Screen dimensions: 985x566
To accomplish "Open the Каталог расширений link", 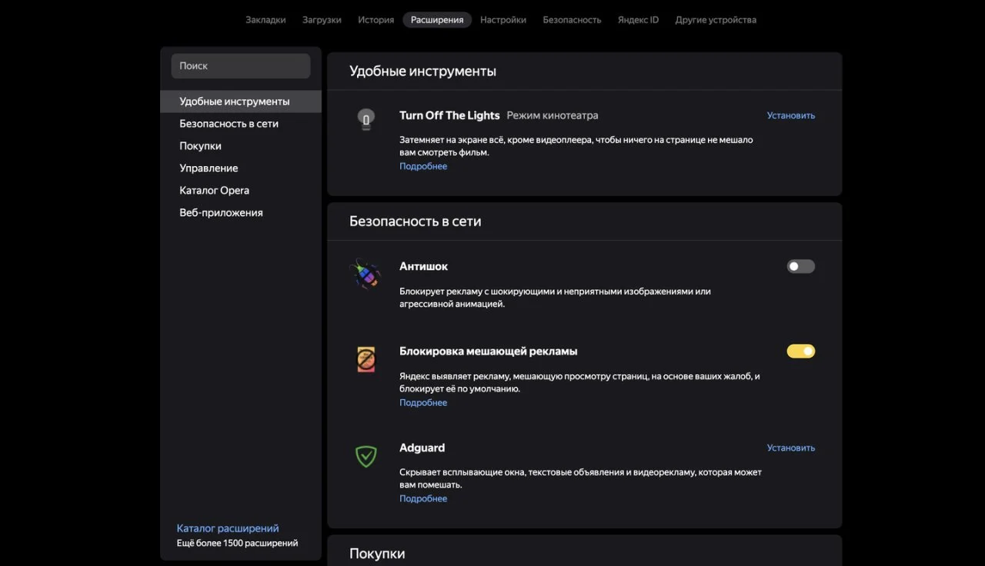I will pyautogui.click(x=228, y=528).
